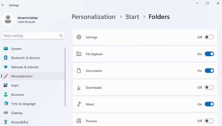The height and width of the screenshot is (126, 222).
Task: Click the System monitor icon
Action: [x=6, y=49]
